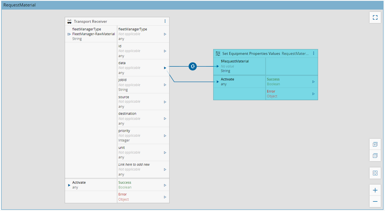The height and width of the screenshot is (211, 385).
Task: Click the fleetManagerType input port arrow
Action: (x=69, y=34)
